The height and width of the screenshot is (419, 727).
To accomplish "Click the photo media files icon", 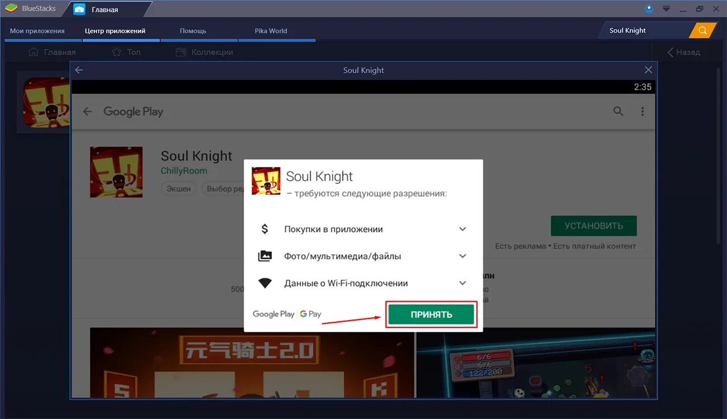I will [x=265, y=256].
